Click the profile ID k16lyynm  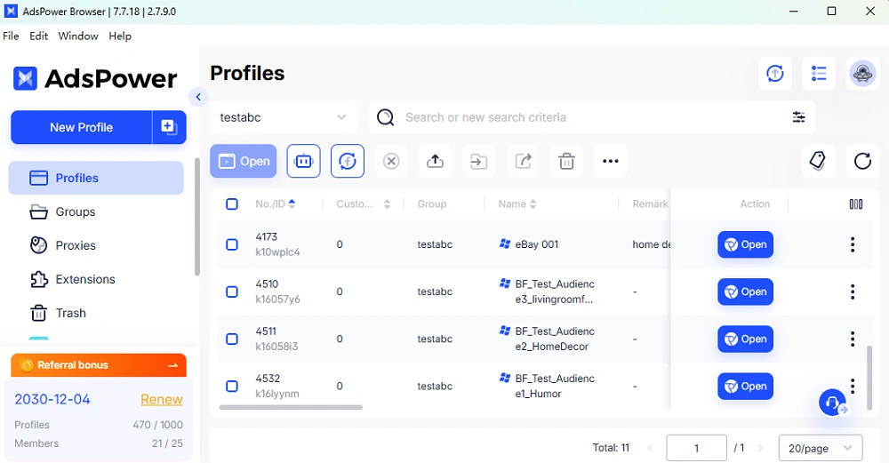[x=277, y=394]
